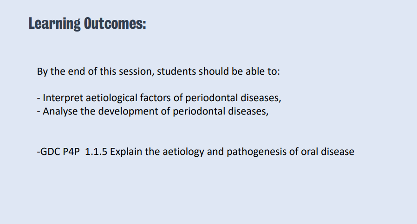Image resolution: width=417 pixels, height=224 pixels.
Task: Select the word "aetiological" in first bullet
Action: (110, 98)
